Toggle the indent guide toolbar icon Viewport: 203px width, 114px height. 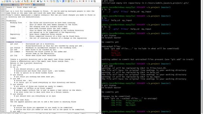pos(63,1)
